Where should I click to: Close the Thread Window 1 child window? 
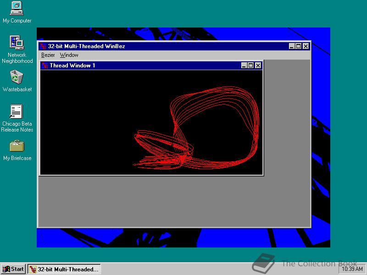[258, 66]
